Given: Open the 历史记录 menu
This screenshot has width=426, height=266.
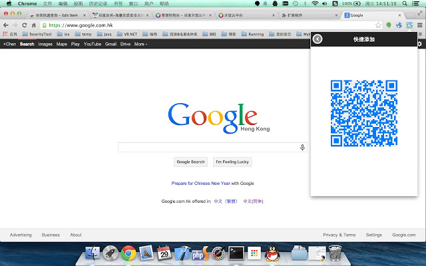Looking at the screenshot, I should click(98, 3).
